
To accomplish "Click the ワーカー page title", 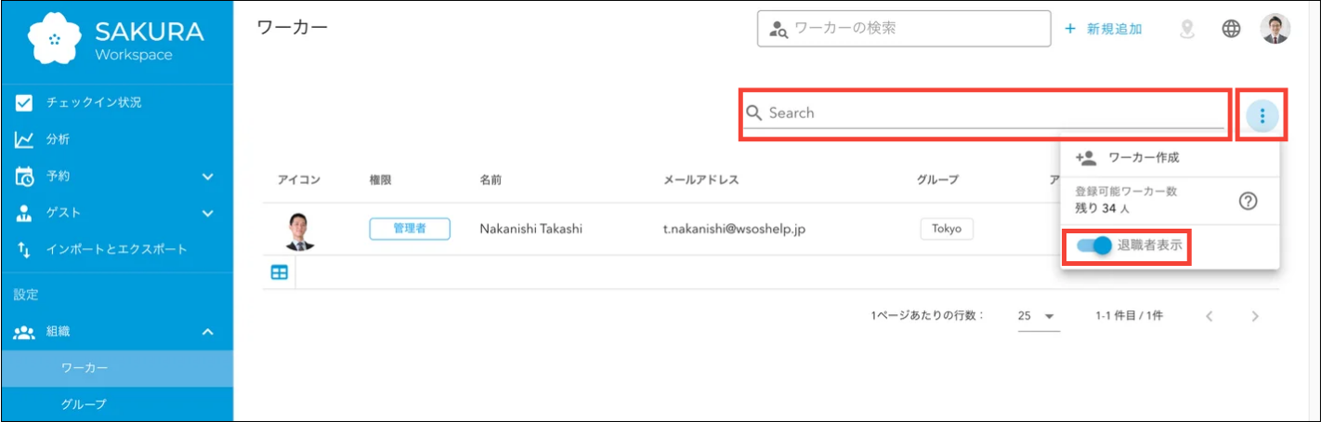I will click(x=292, y=28).
